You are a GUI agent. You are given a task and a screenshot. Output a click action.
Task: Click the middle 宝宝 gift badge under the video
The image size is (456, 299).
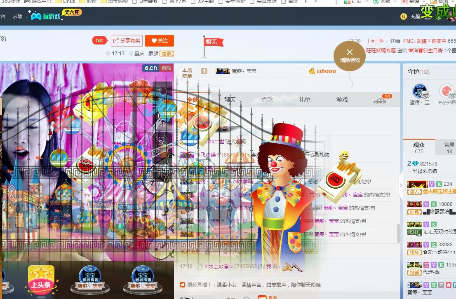pos(90,279)
